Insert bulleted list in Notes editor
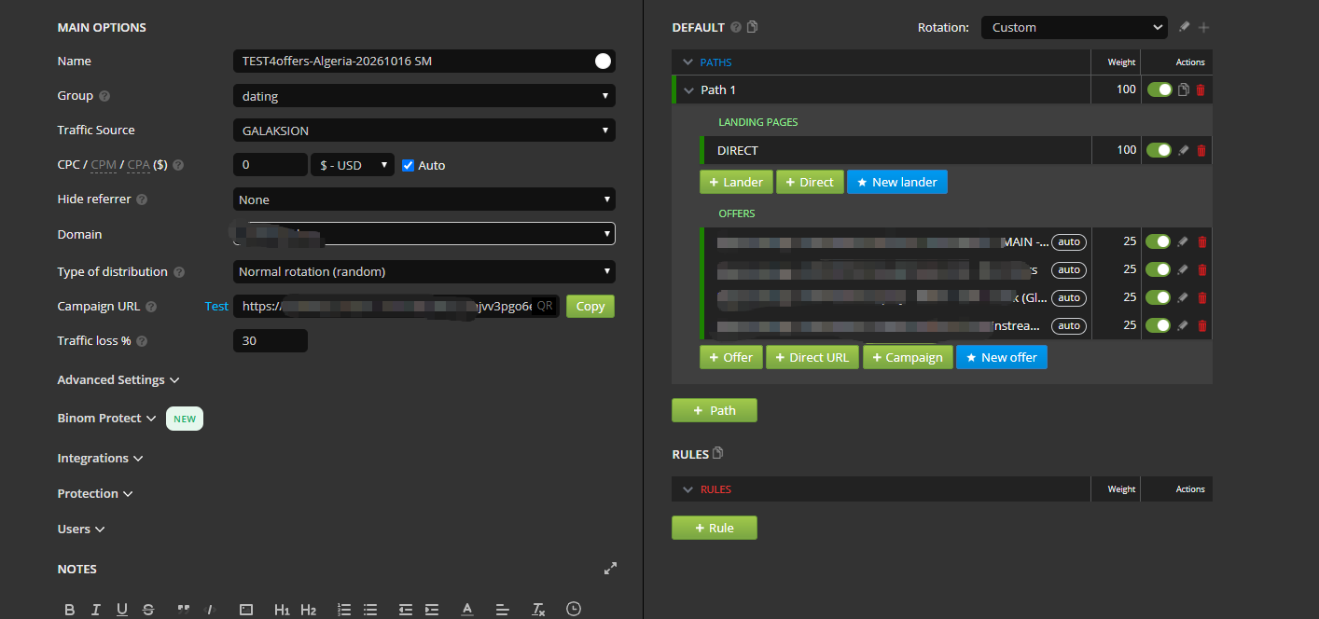 click(x=370, y=610)
